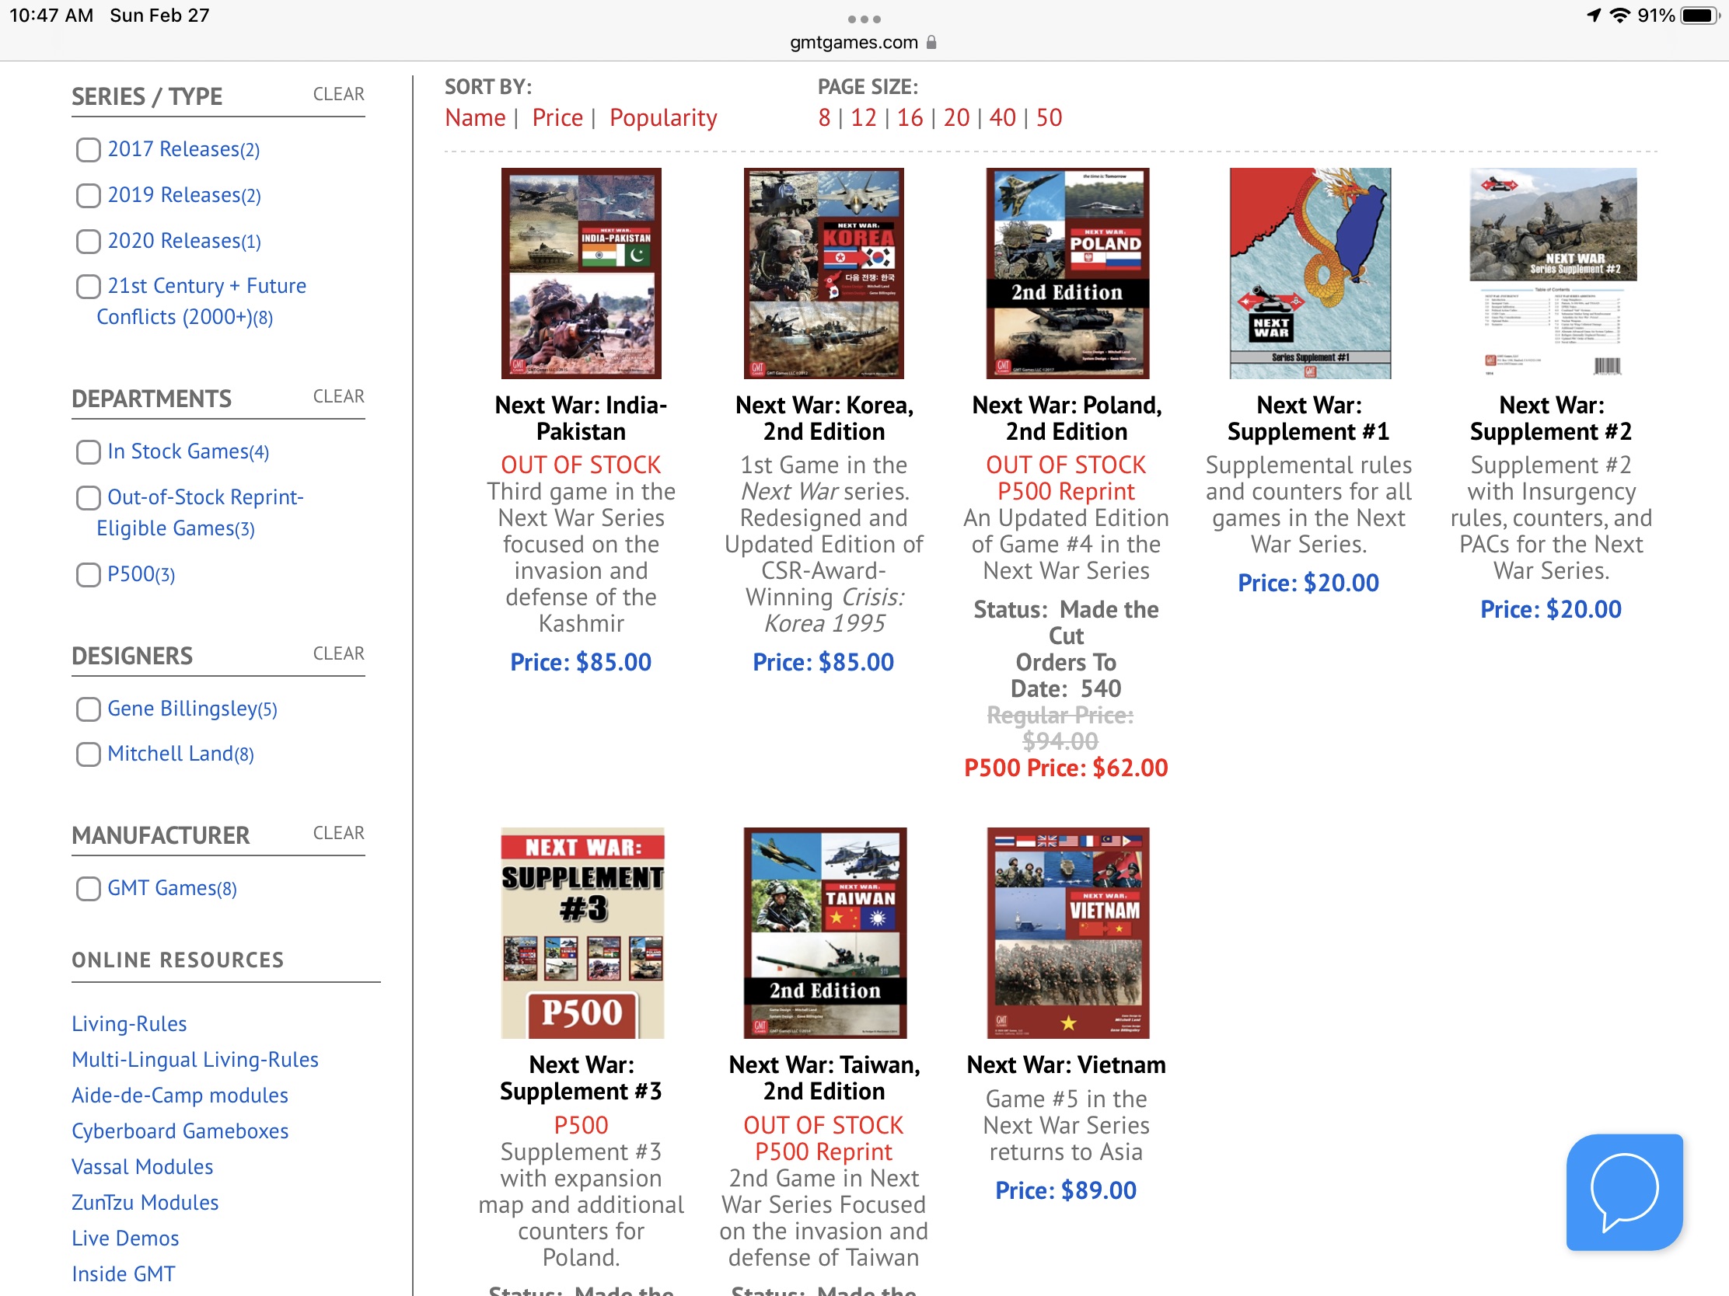Check the 2017 Releases filter
This screenshot has width=1729, height=1296.
[x=89, y=149]
